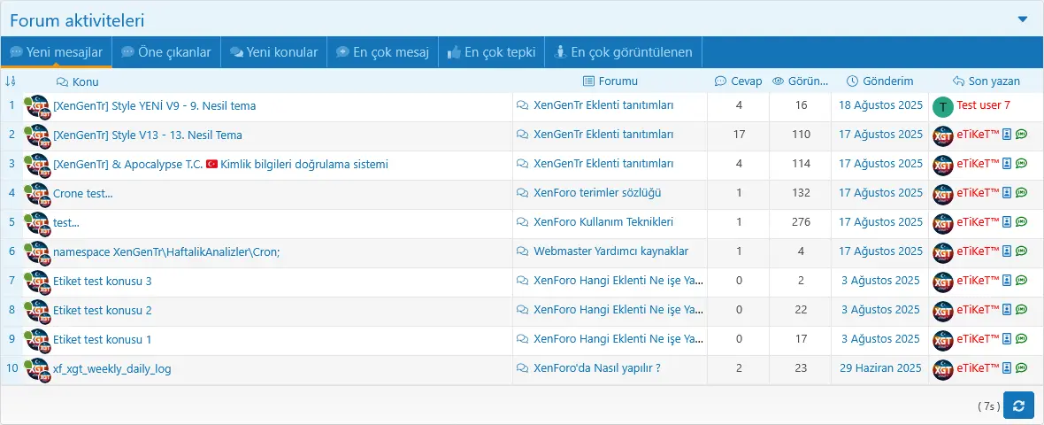The image size is (1044, 425).
Task: Open the 'Etiket test konusu 2' thread
Action: coord(103,311)
